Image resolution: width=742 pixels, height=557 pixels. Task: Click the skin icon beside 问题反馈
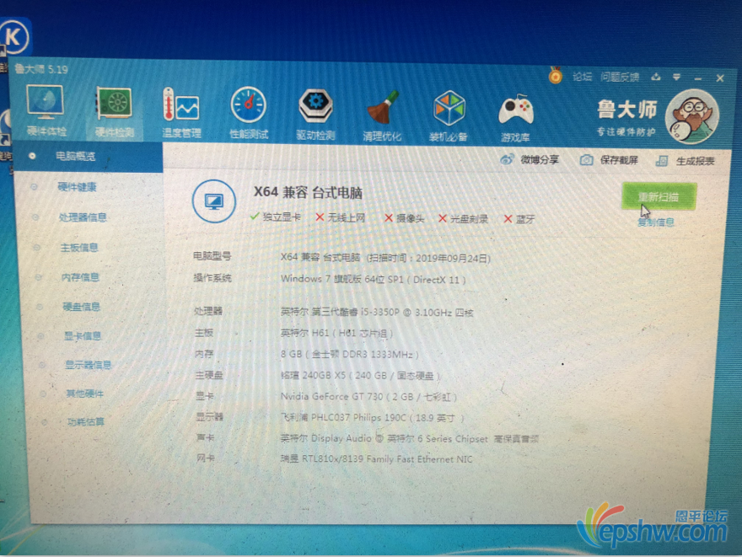point(656,77)
